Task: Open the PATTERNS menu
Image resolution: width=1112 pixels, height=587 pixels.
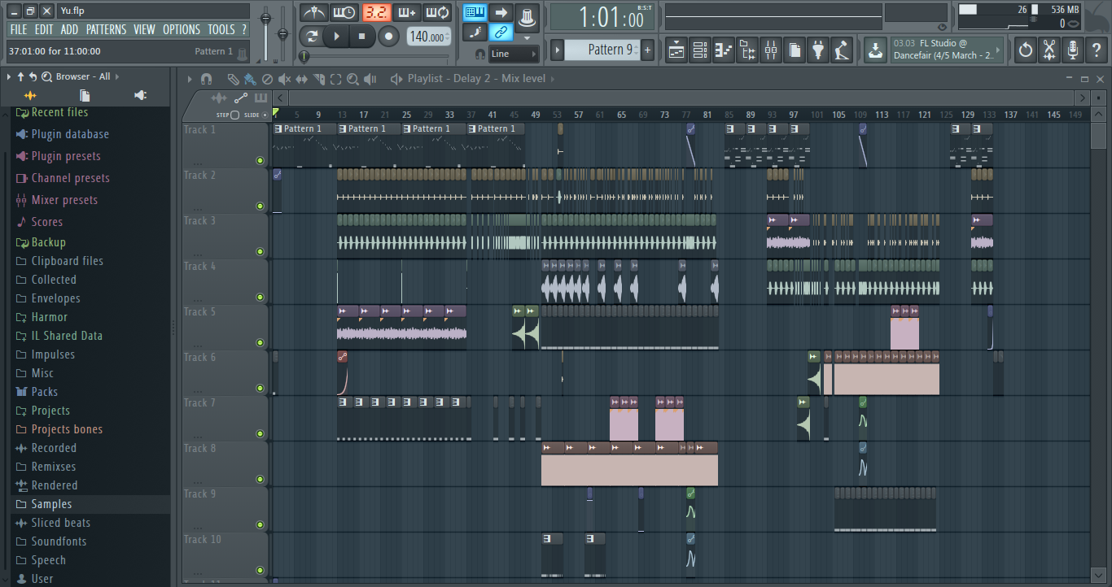Action: point(107,29)
